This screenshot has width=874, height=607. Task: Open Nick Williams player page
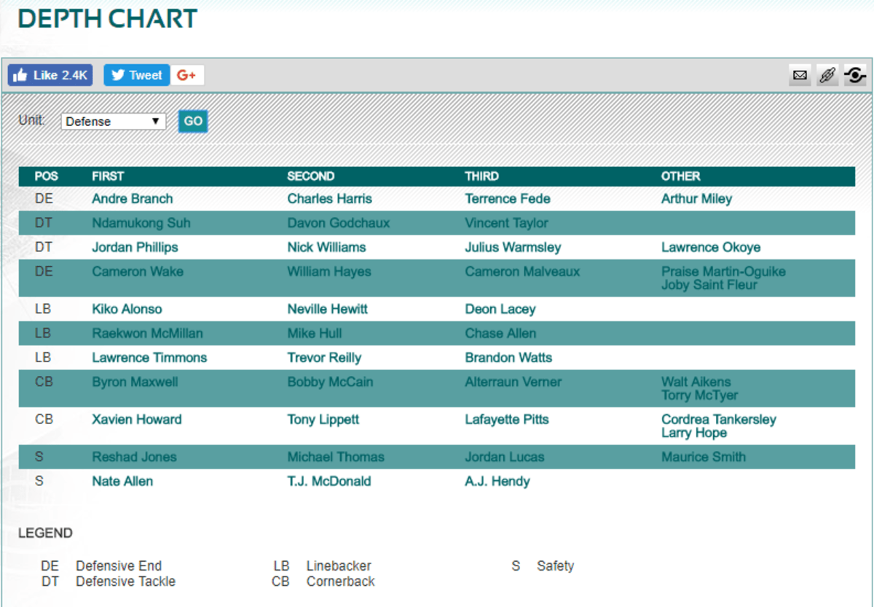pyautogui.click(x=326, y=247)
